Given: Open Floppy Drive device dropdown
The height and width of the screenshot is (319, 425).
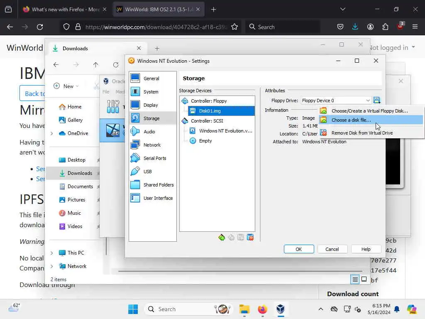Looking at the screenshot, I should pos(336,101).
